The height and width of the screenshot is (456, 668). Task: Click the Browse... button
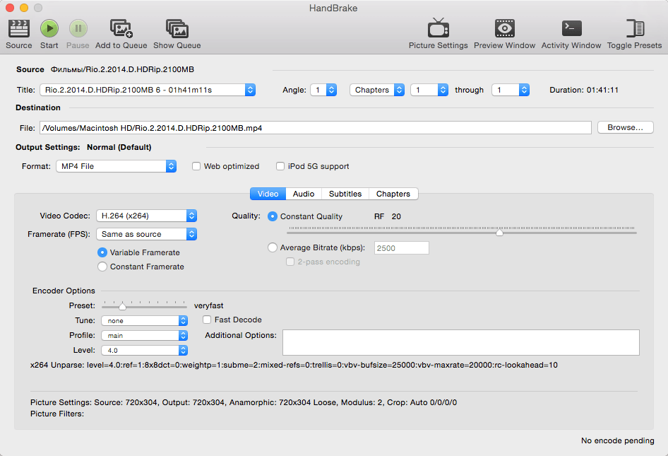[x=625, y=127]
